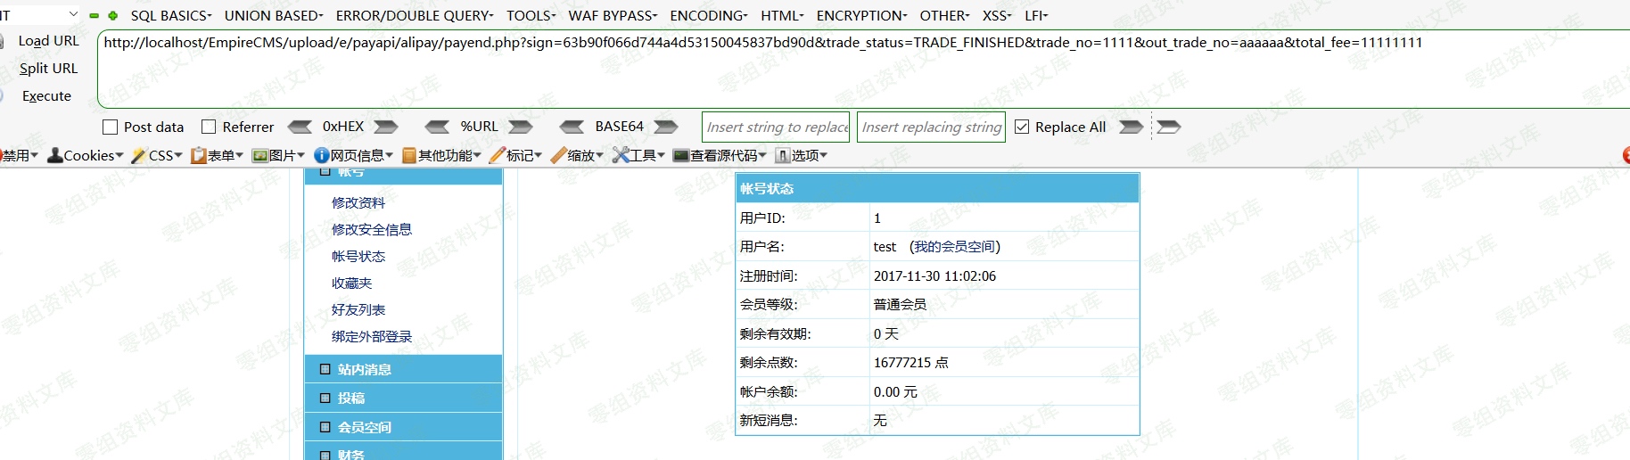Viewport: 1630px width, 460px height.
Task: Open the 修改资料 link in sidebar
Action: (358, 202)
